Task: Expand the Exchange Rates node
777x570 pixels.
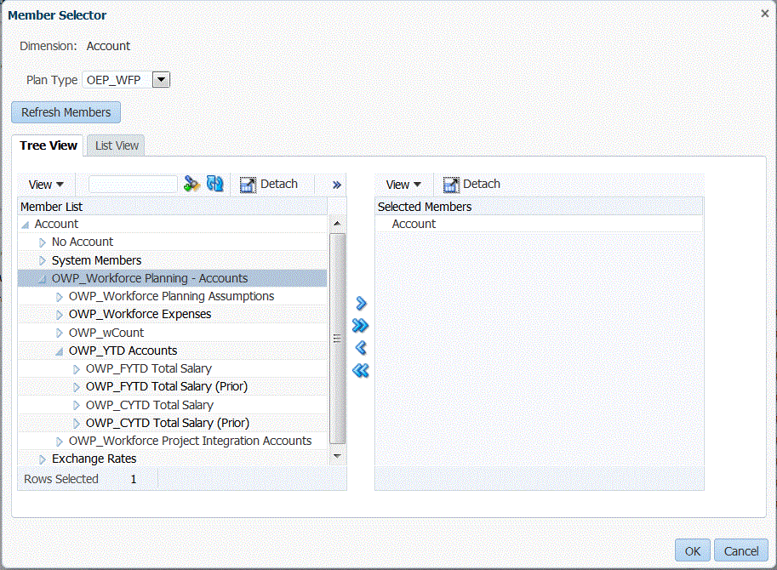Action: click(x=43, y=459)
